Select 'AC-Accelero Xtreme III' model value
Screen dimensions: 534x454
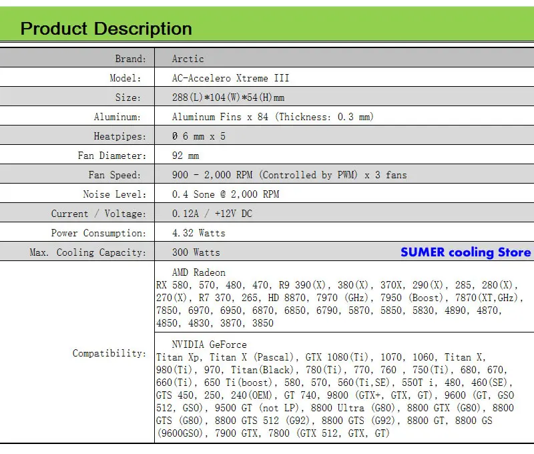(x=230, y=78)
